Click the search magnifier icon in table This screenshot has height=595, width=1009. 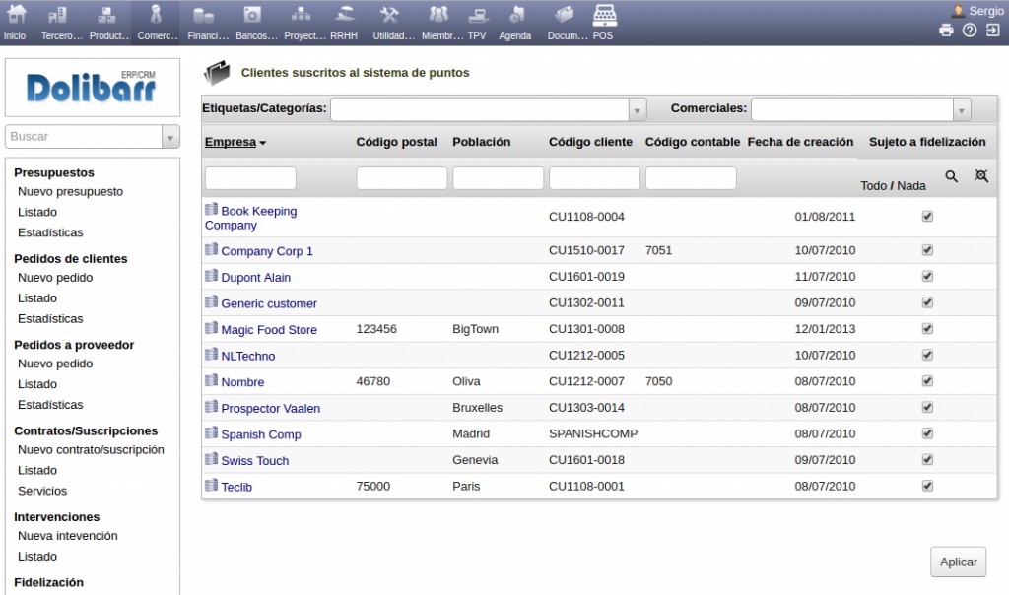pos(951,176)
